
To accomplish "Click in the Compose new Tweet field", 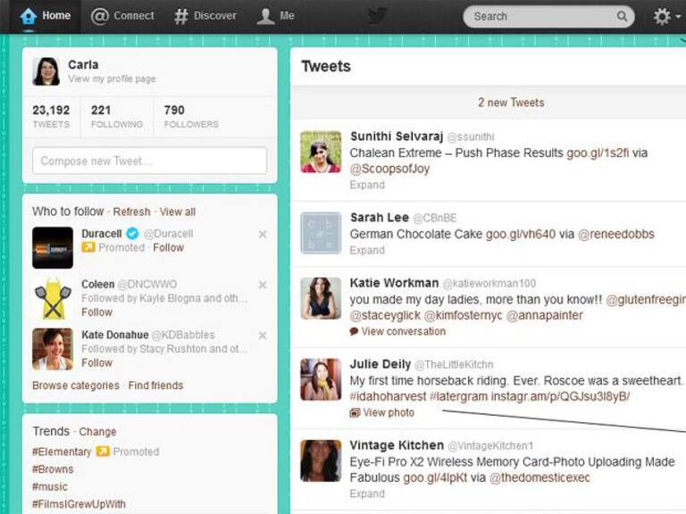I will pyautogui.click(x=149, y=162).
